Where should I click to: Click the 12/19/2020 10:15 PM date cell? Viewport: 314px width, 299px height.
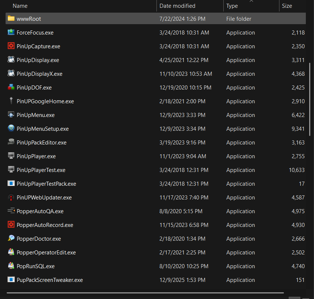pyautogui.click(x=185, y=87)
